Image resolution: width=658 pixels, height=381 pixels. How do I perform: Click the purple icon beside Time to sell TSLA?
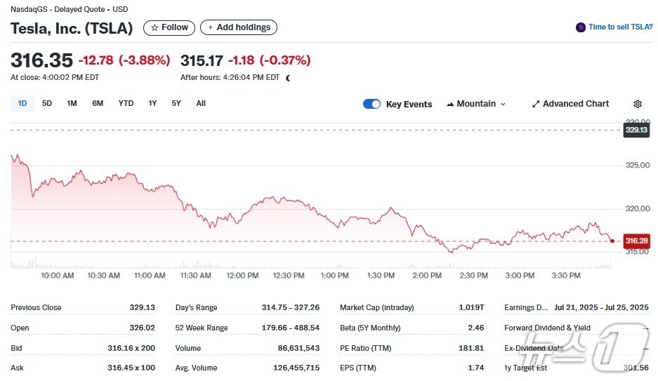[580, 27]
